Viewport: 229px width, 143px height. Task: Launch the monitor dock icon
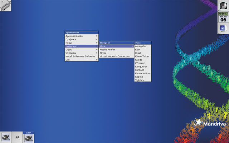tap(223, 28)
